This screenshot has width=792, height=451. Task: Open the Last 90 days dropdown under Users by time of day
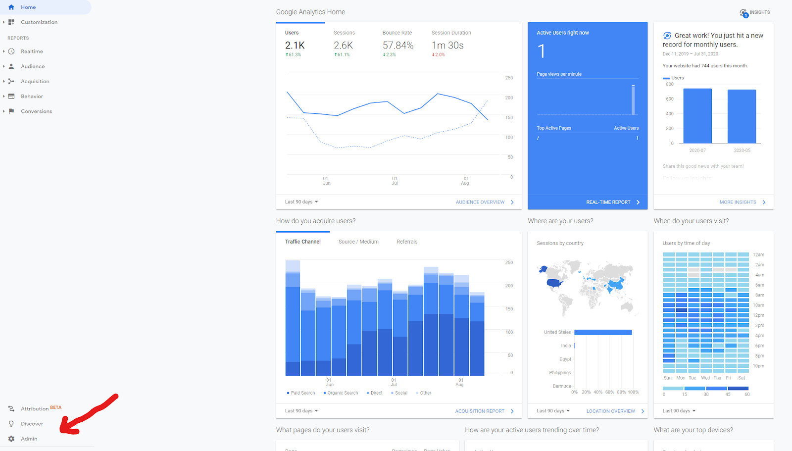point(679,411)
